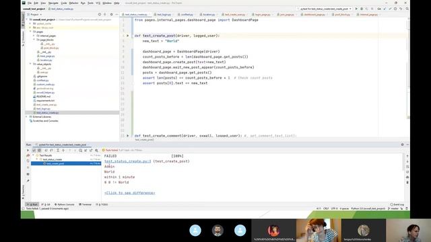This screenshot has height=242, width=431.
Task: Rerun tests with the Run panel's green play icon
Action: (28, 151)
